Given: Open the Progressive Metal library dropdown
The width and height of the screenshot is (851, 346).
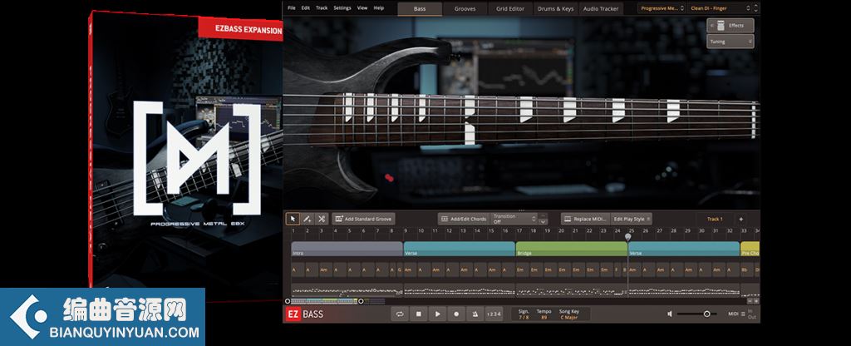Looking at the screenshot, I should point(662,8).
